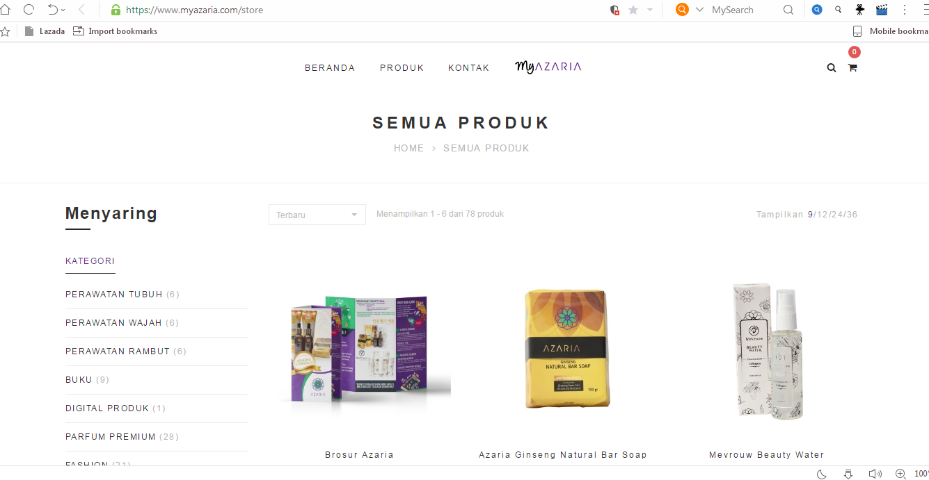Go to browser home icon
The height and width of the screenshot is (480, 929).
tap(6, 10)
